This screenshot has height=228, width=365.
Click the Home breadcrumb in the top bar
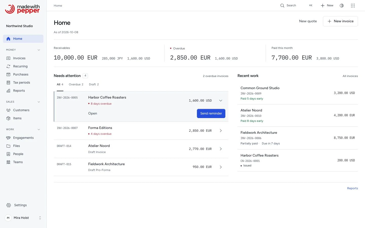pyautogui.click(x=58, y=6)
